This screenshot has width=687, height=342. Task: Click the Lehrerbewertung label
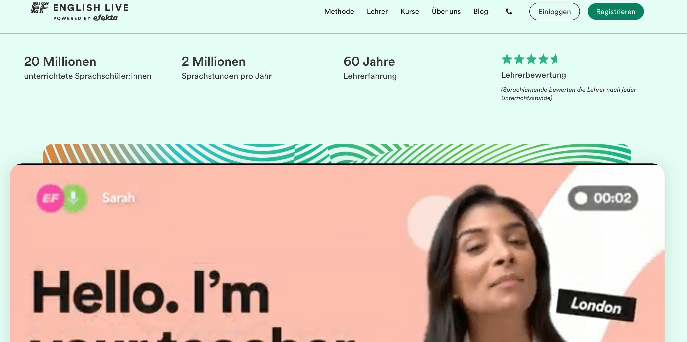pyautogui.click(x=533, y=75)
